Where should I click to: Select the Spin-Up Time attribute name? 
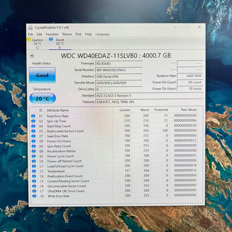pyautogui.click(x=56, y=121)
